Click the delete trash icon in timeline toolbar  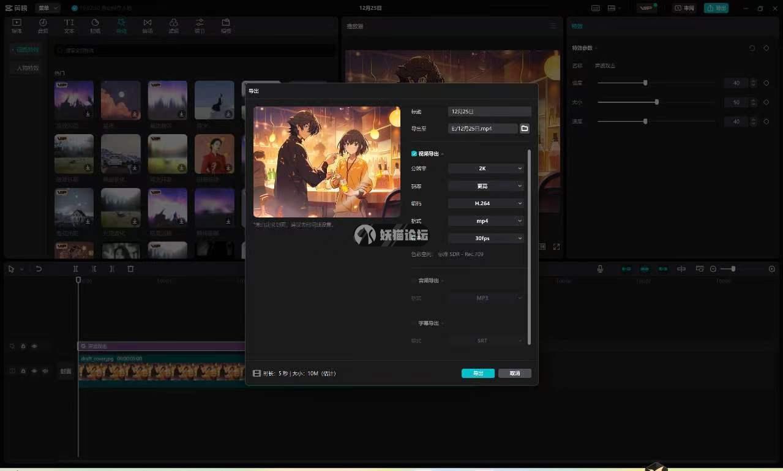click(130, 269)
